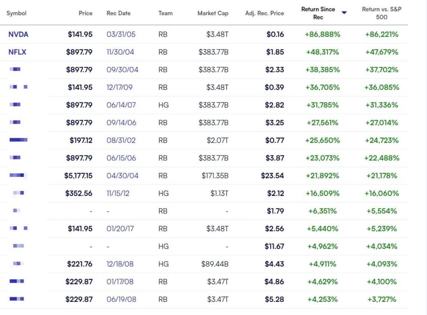Click the $89.44B market cap cell

point(215,264)
